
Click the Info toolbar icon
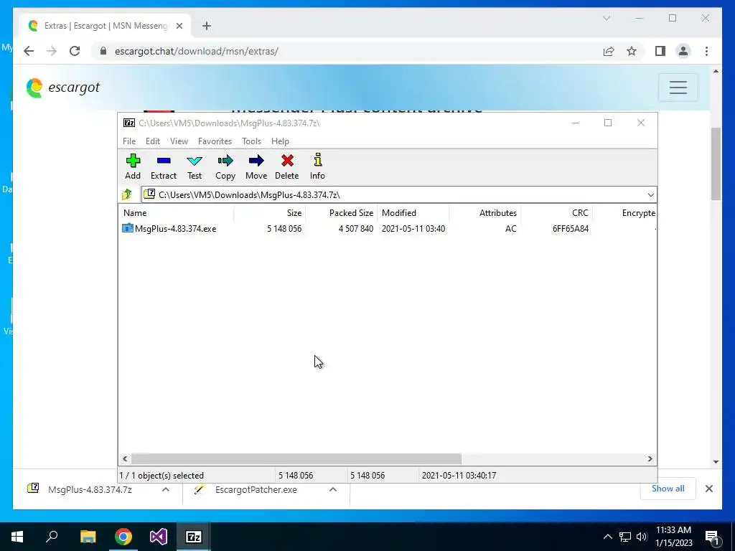pyautogui.click(x=318, y=160)
